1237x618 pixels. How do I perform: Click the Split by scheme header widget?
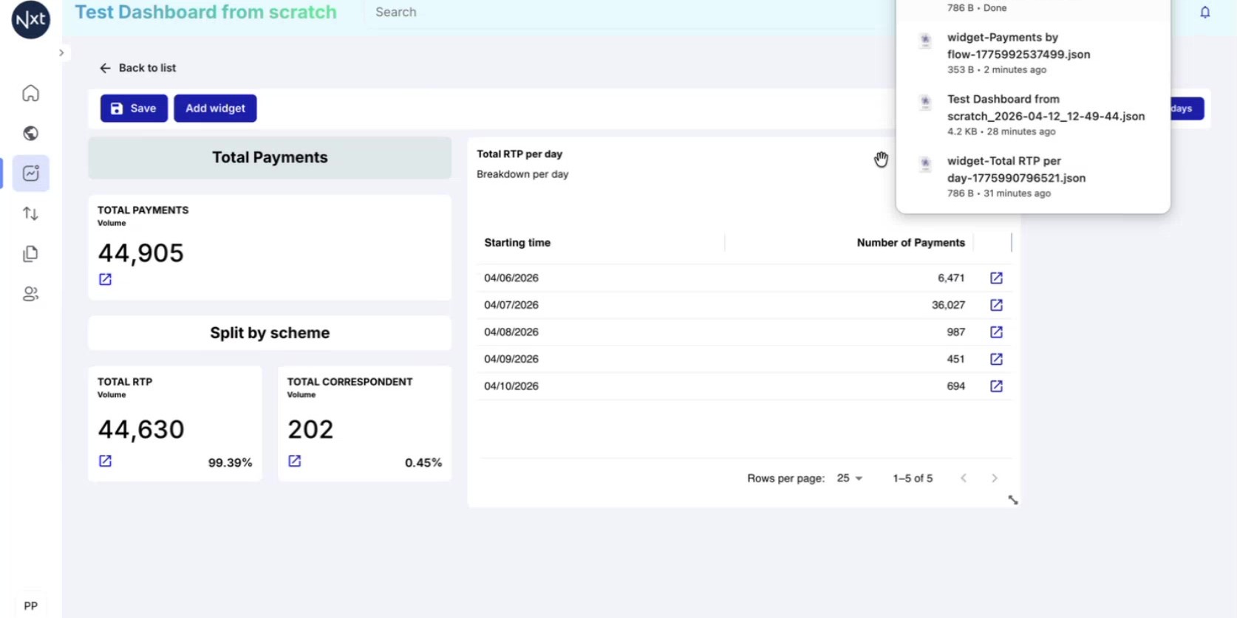pyautogui.click(x=270, y=333)
